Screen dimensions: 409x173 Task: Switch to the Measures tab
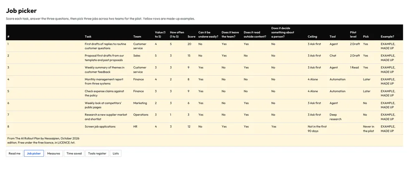[x=54, y=153]
